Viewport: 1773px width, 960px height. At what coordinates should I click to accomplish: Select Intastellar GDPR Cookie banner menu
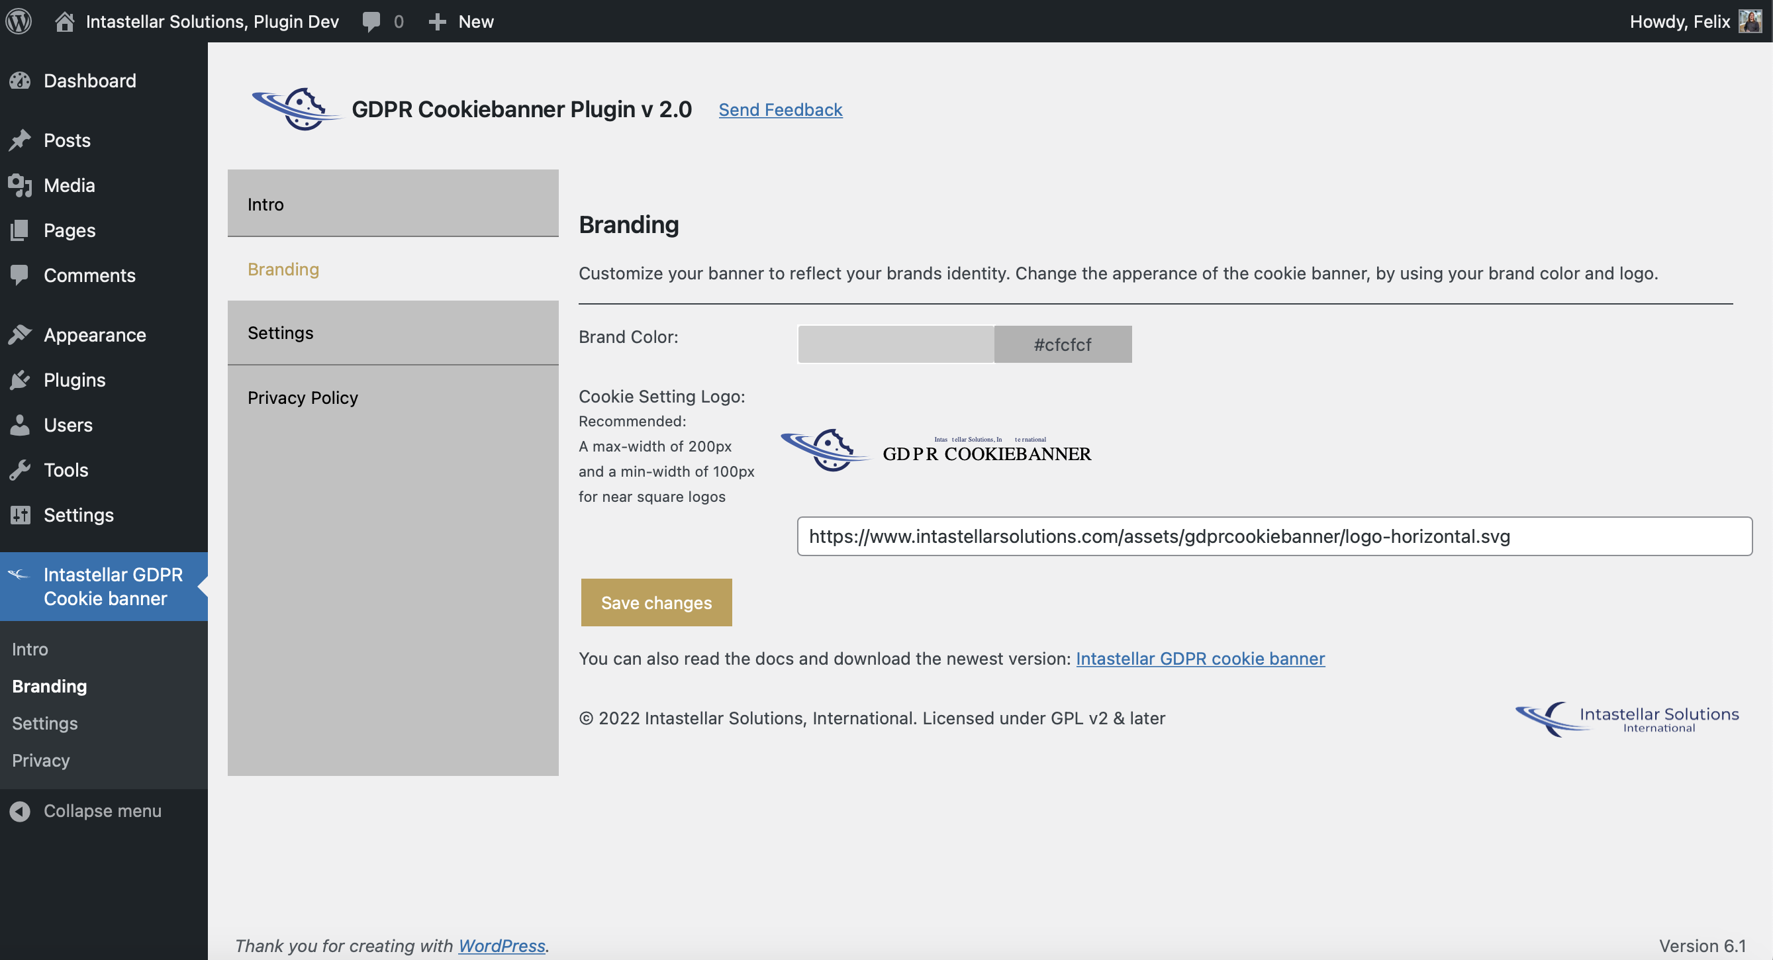click(104, 587)
